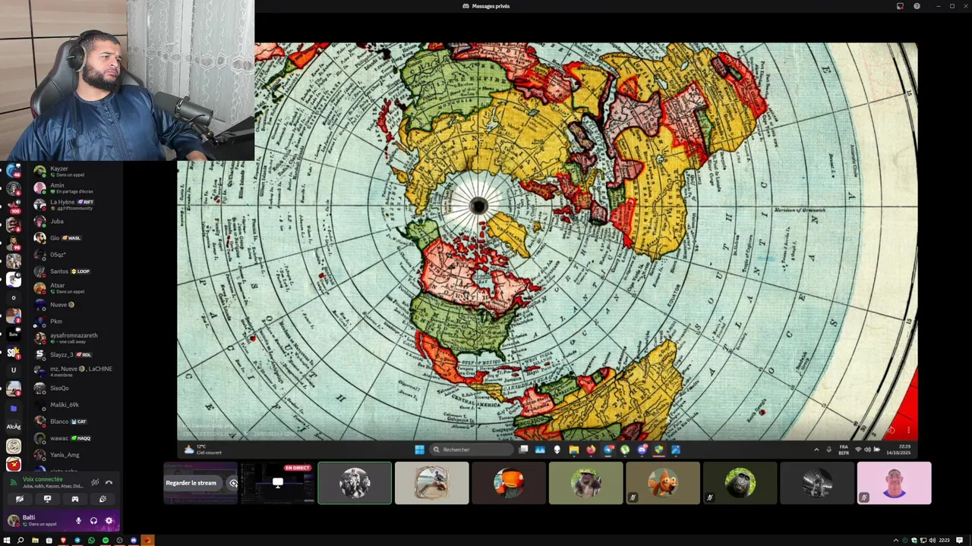Open the game activity controller button

click(74, 499)
